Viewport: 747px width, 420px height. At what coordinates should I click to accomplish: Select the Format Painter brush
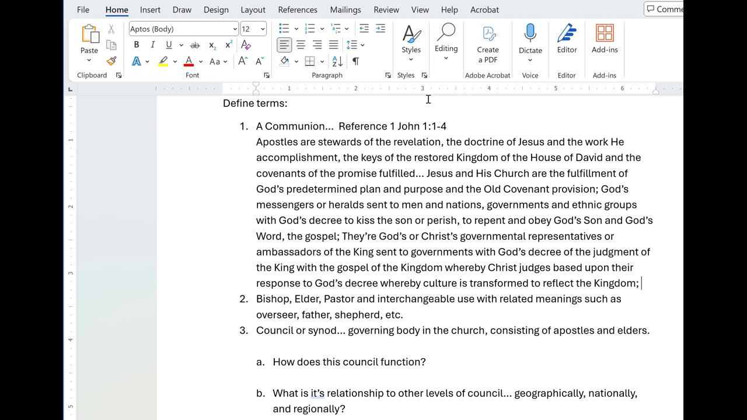pyautogui.click(x=111, y=61)
